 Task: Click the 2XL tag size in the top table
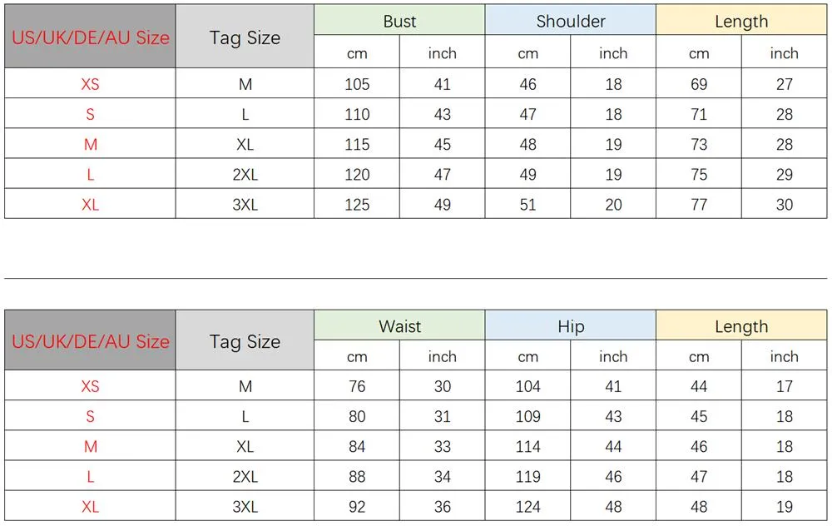[x=245, y=174]
